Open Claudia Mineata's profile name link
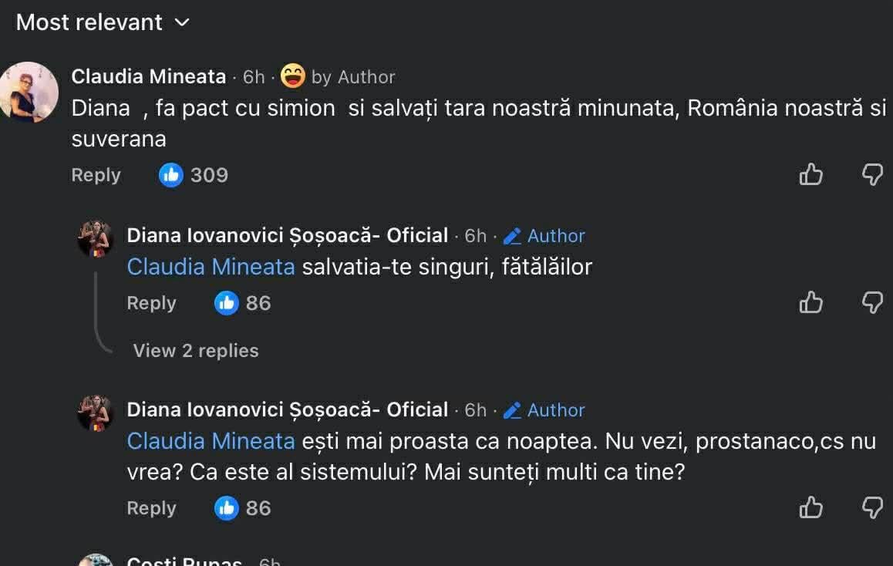Screen dimensions: 893x566 tap(148, 76)
